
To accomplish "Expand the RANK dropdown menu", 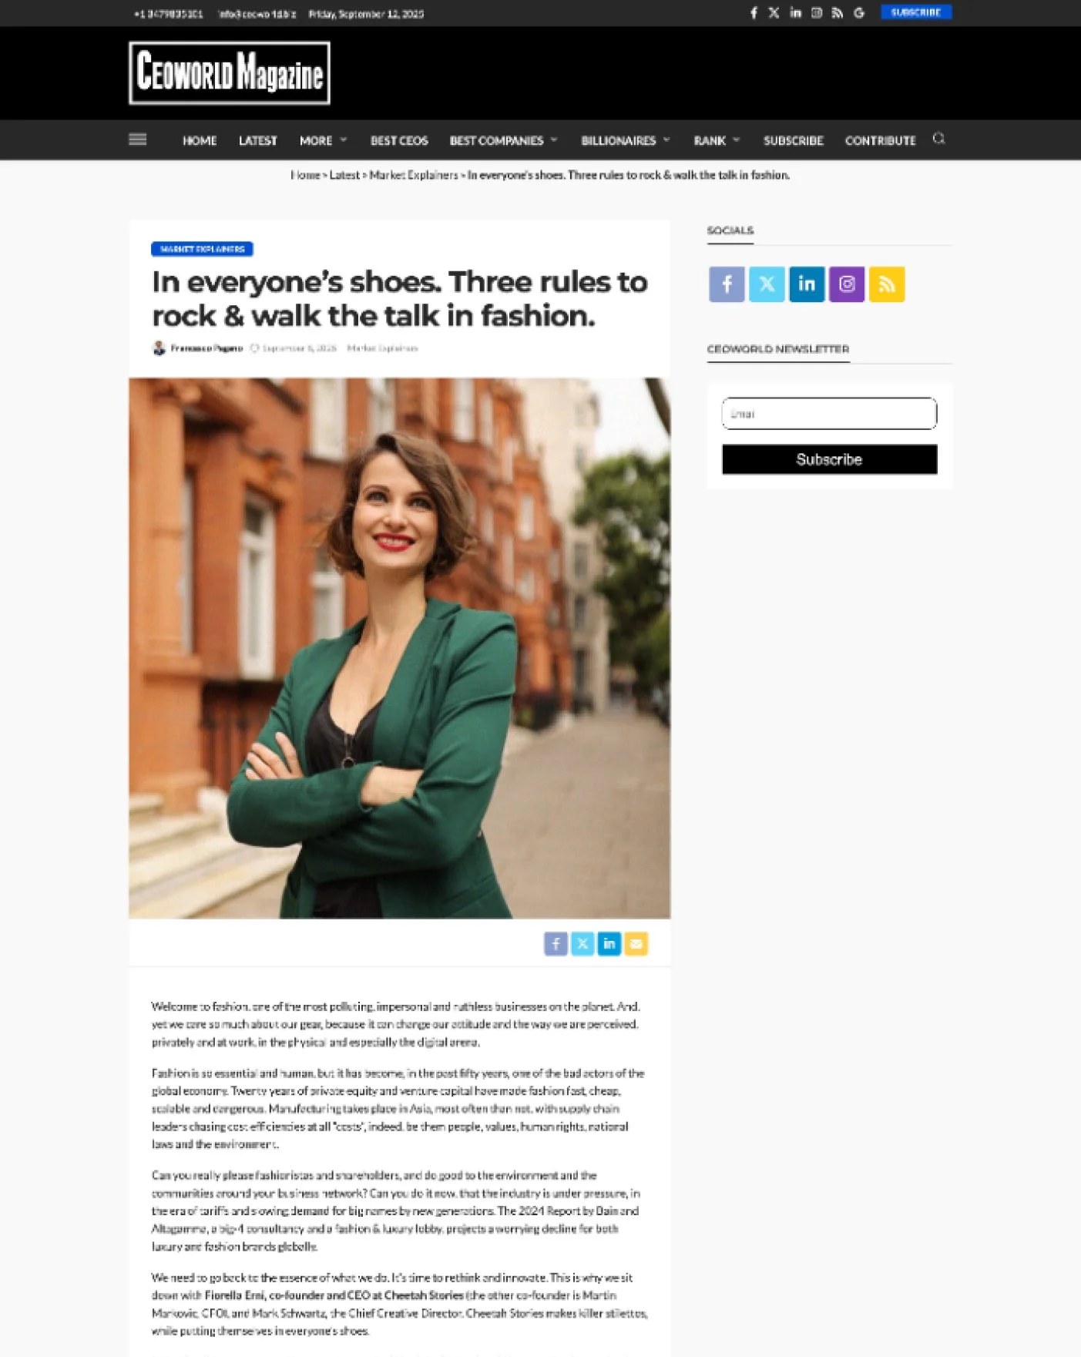I will (717, 140).
